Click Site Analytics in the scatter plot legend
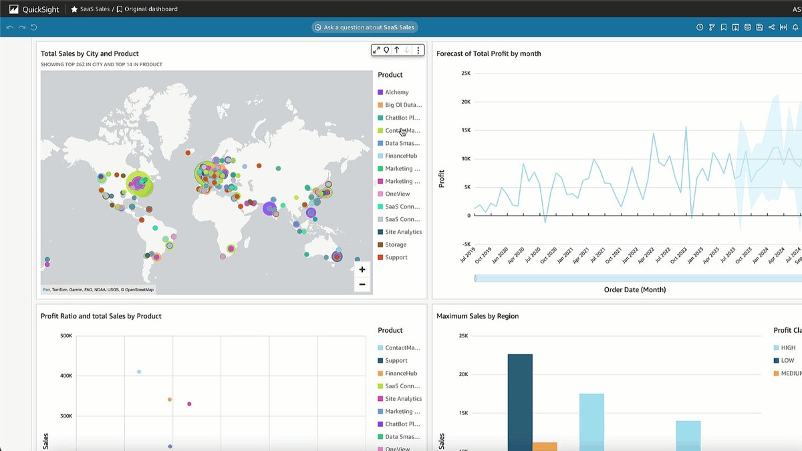This screenshot has width=802, height=451. tap(400, 398)
